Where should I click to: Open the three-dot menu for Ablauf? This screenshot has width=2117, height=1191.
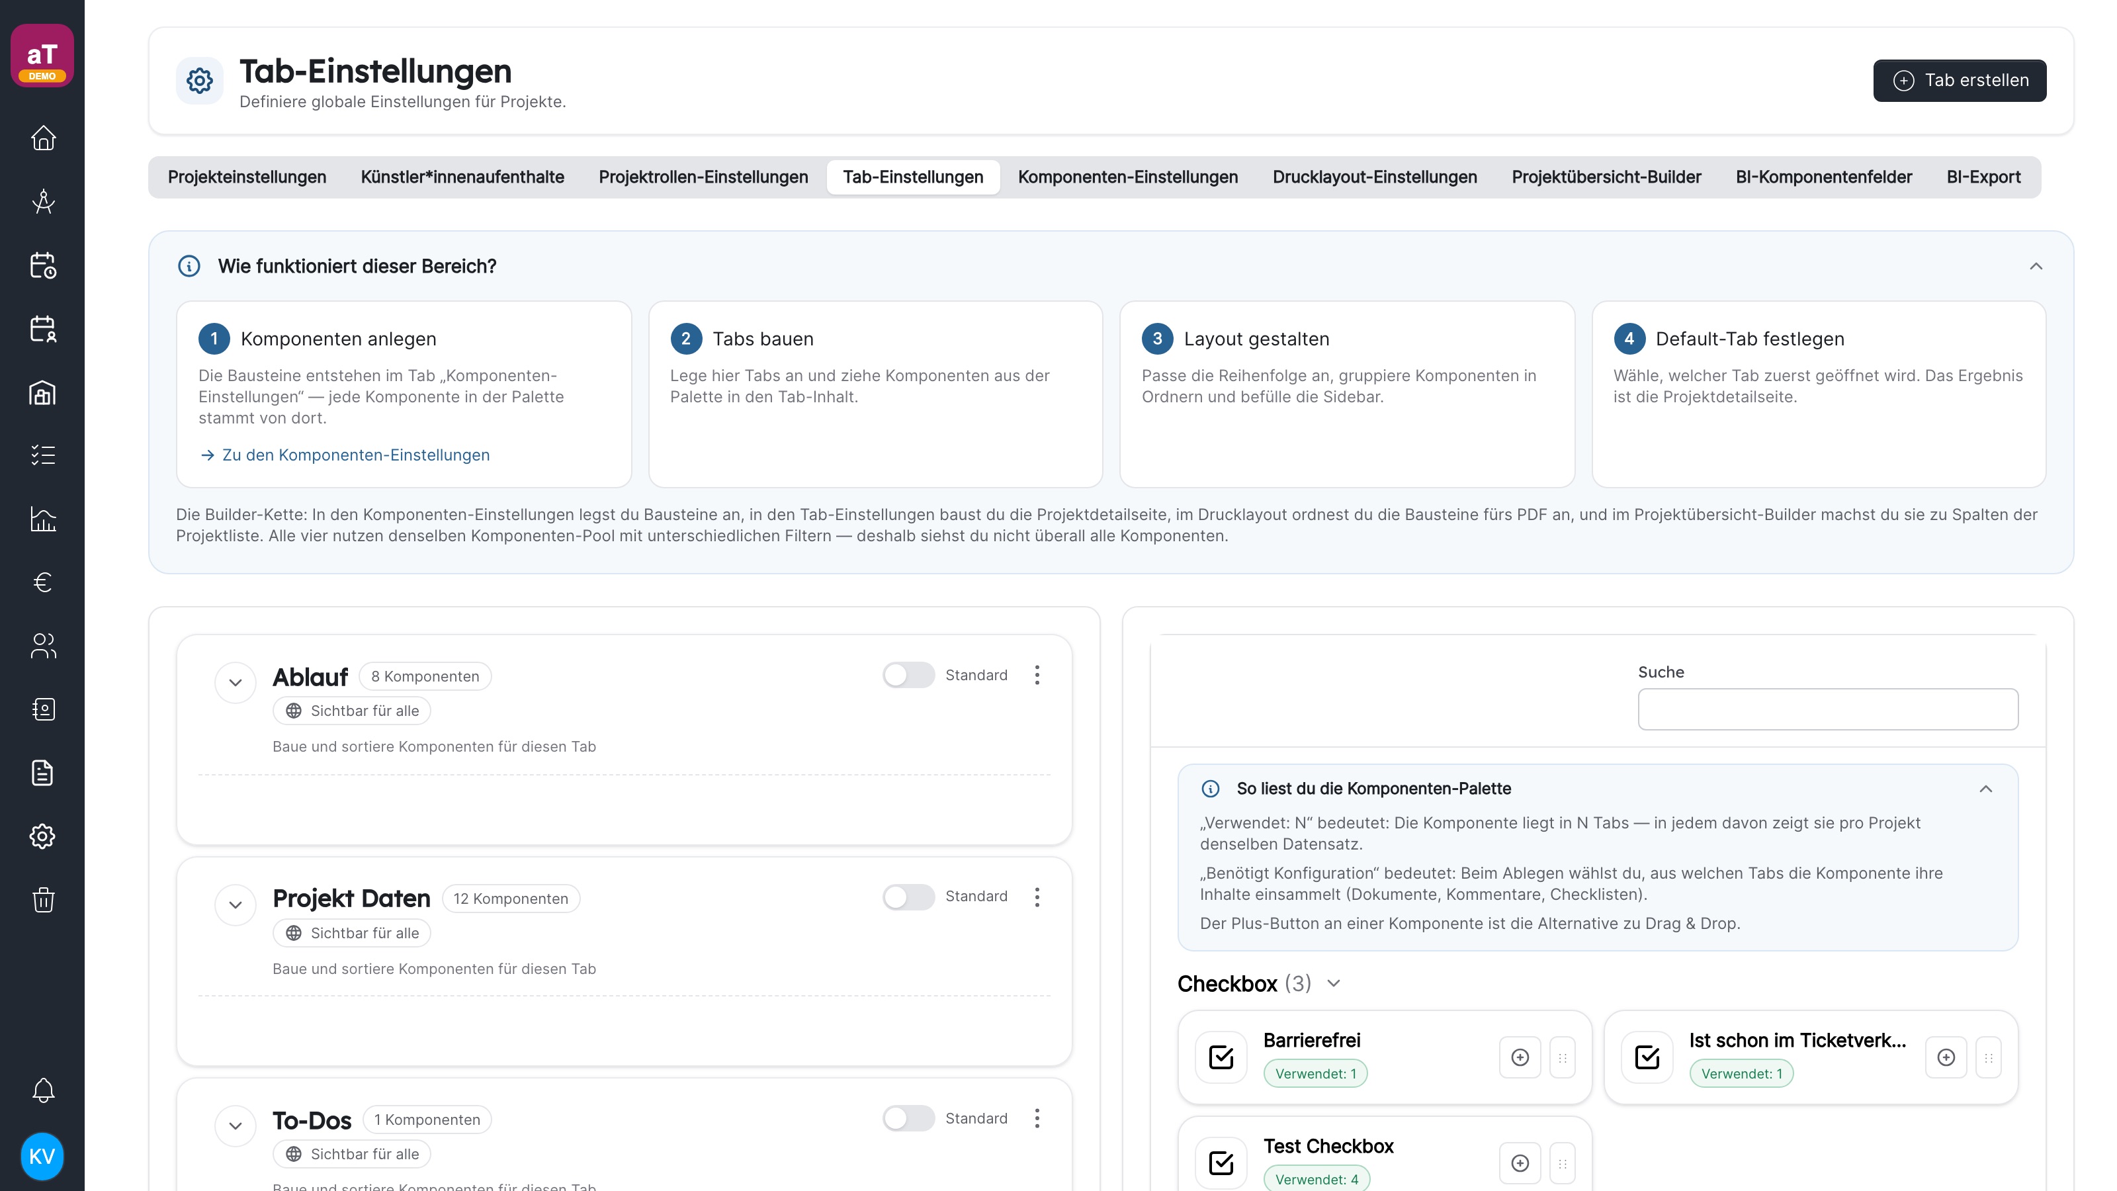click(x=1037, y=675)
